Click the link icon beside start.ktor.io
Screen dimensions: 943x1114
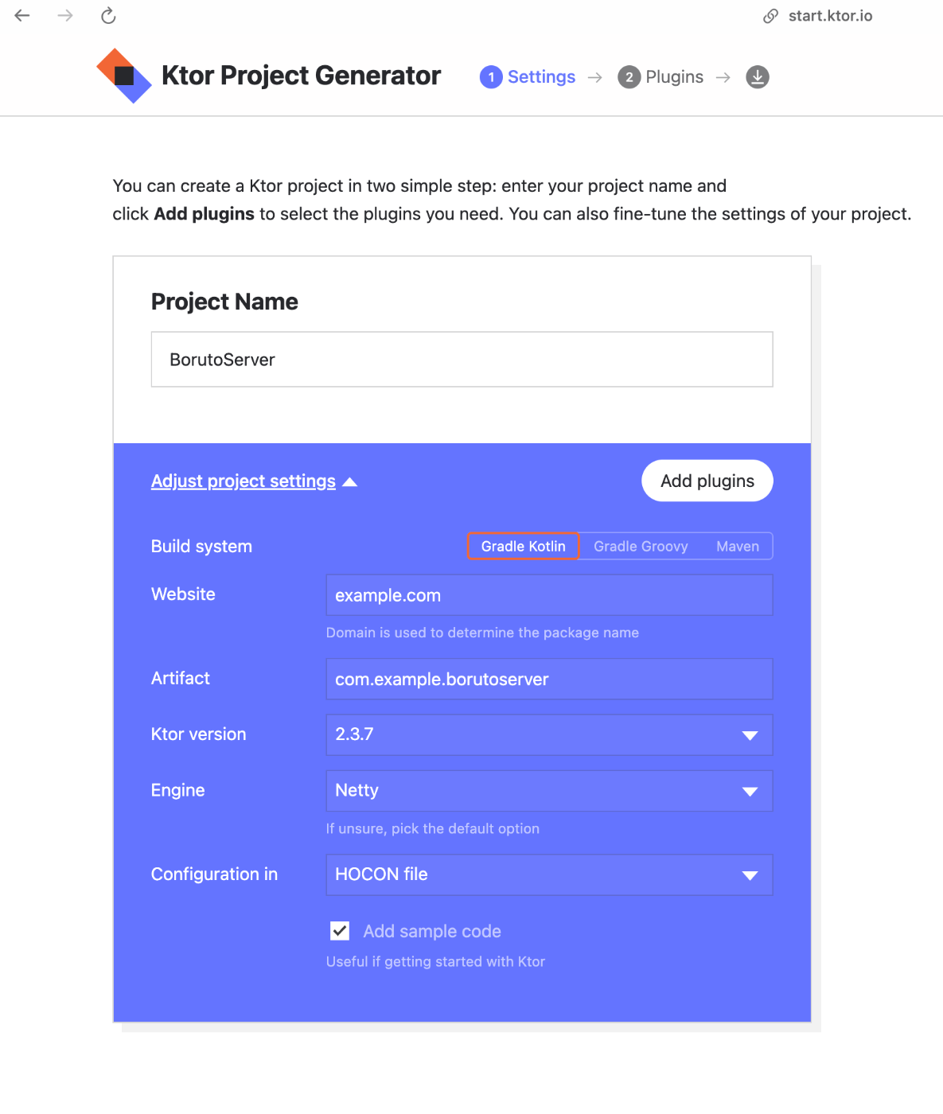coord(769,14)
